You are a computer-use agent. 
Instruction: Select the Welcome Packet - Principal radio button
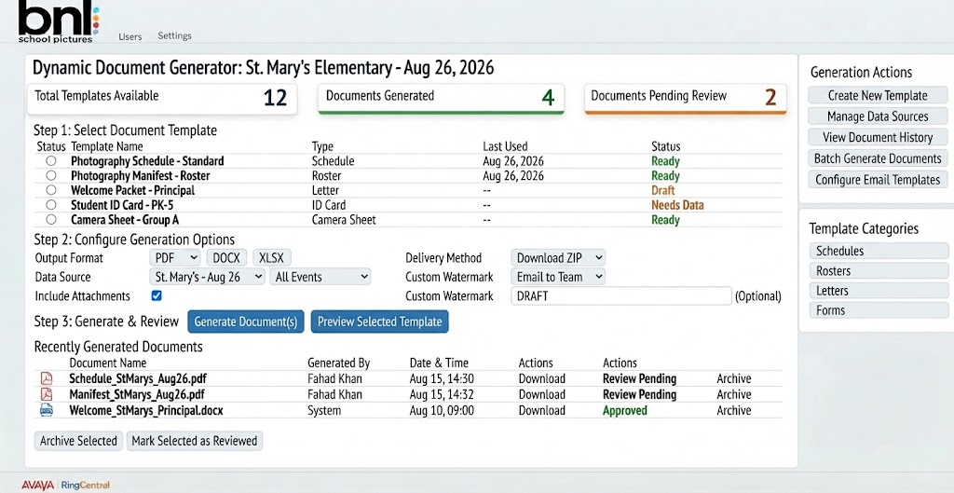51,190
